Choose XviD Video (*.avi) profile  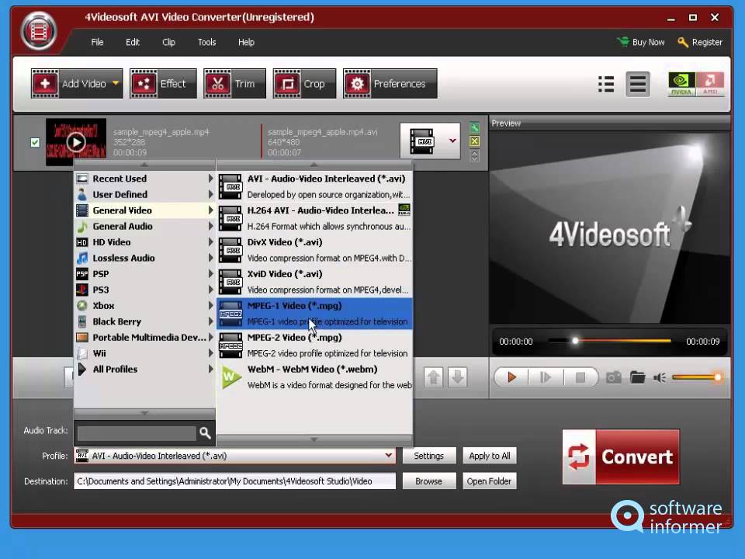[x=314, y=282]
